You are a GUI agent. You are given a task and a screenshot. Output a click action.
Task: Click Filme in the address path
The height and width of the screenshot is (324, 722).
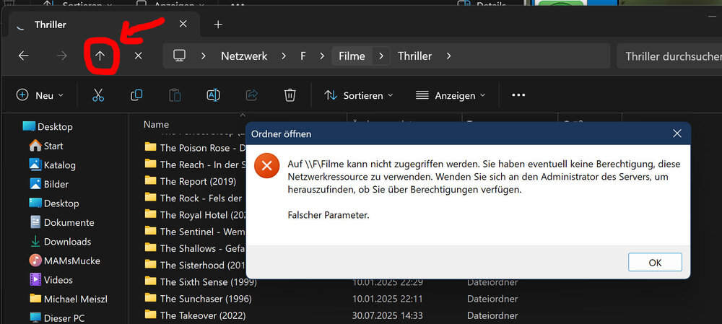[x=352, y=56]
